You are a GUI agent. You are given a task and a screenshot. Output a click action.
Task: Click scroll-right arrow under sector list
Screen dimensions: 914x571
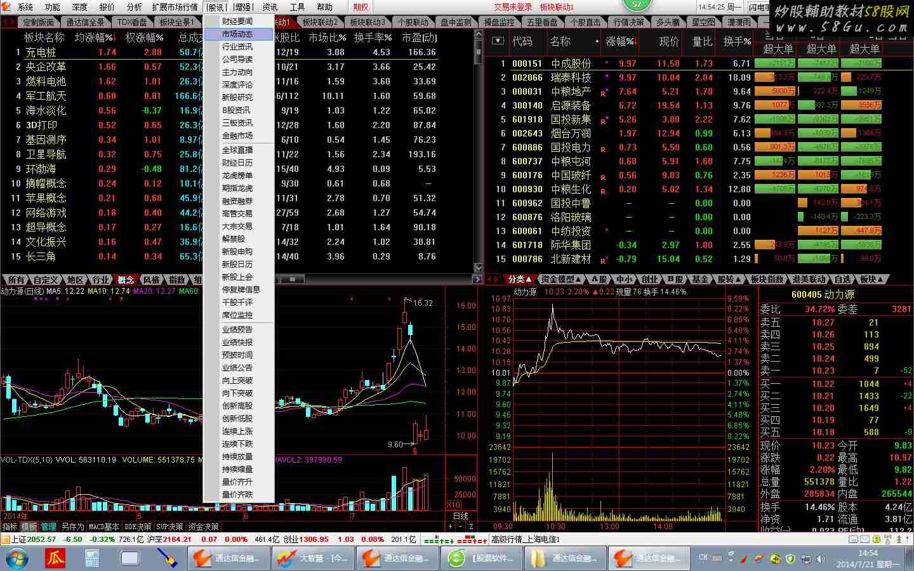pos(477,279)
